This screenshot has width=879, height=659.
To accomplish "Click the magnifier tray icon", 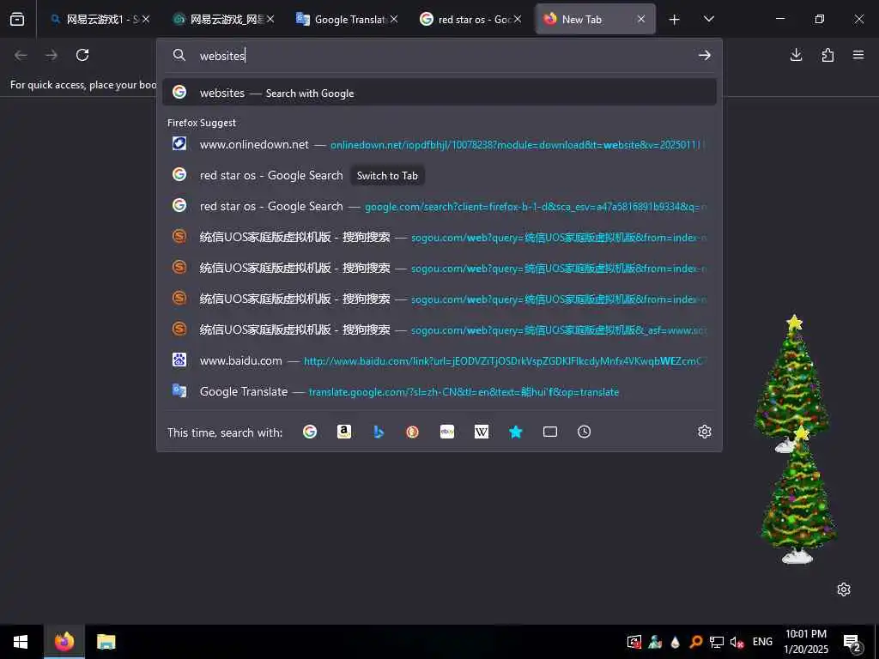I will (695, 642).
